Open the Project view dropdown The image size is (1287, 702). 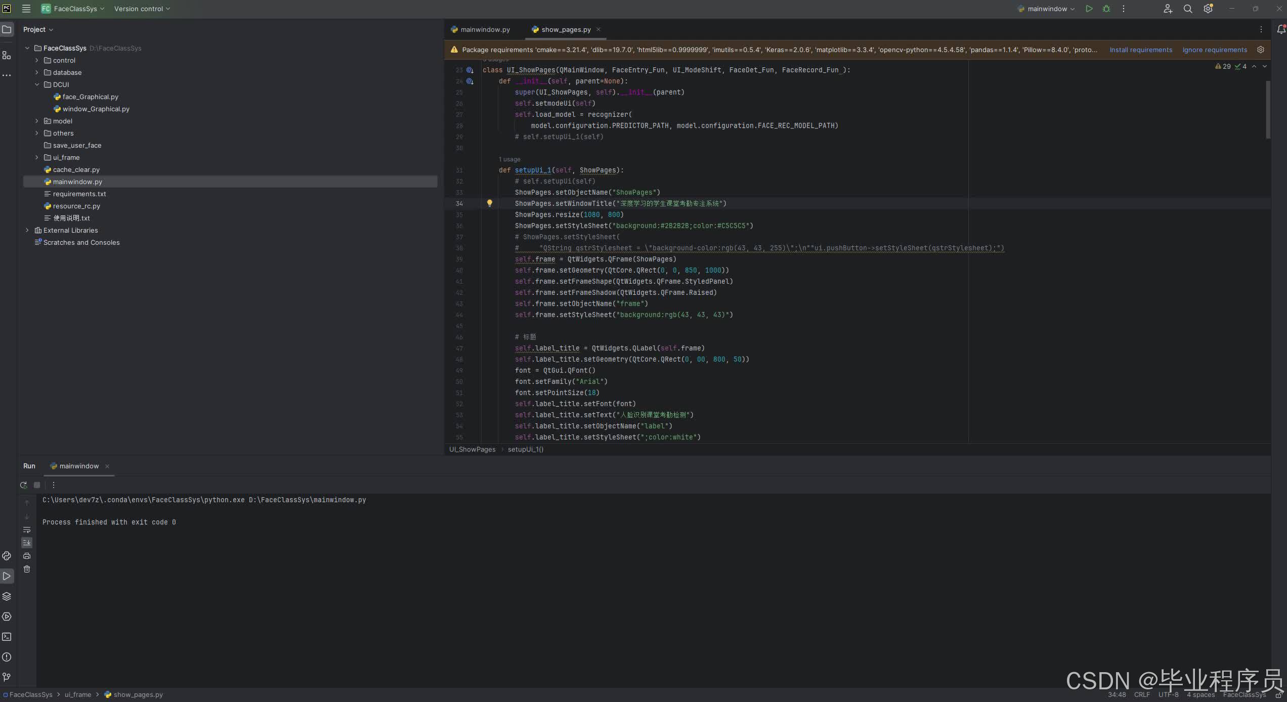pos(38,29)
